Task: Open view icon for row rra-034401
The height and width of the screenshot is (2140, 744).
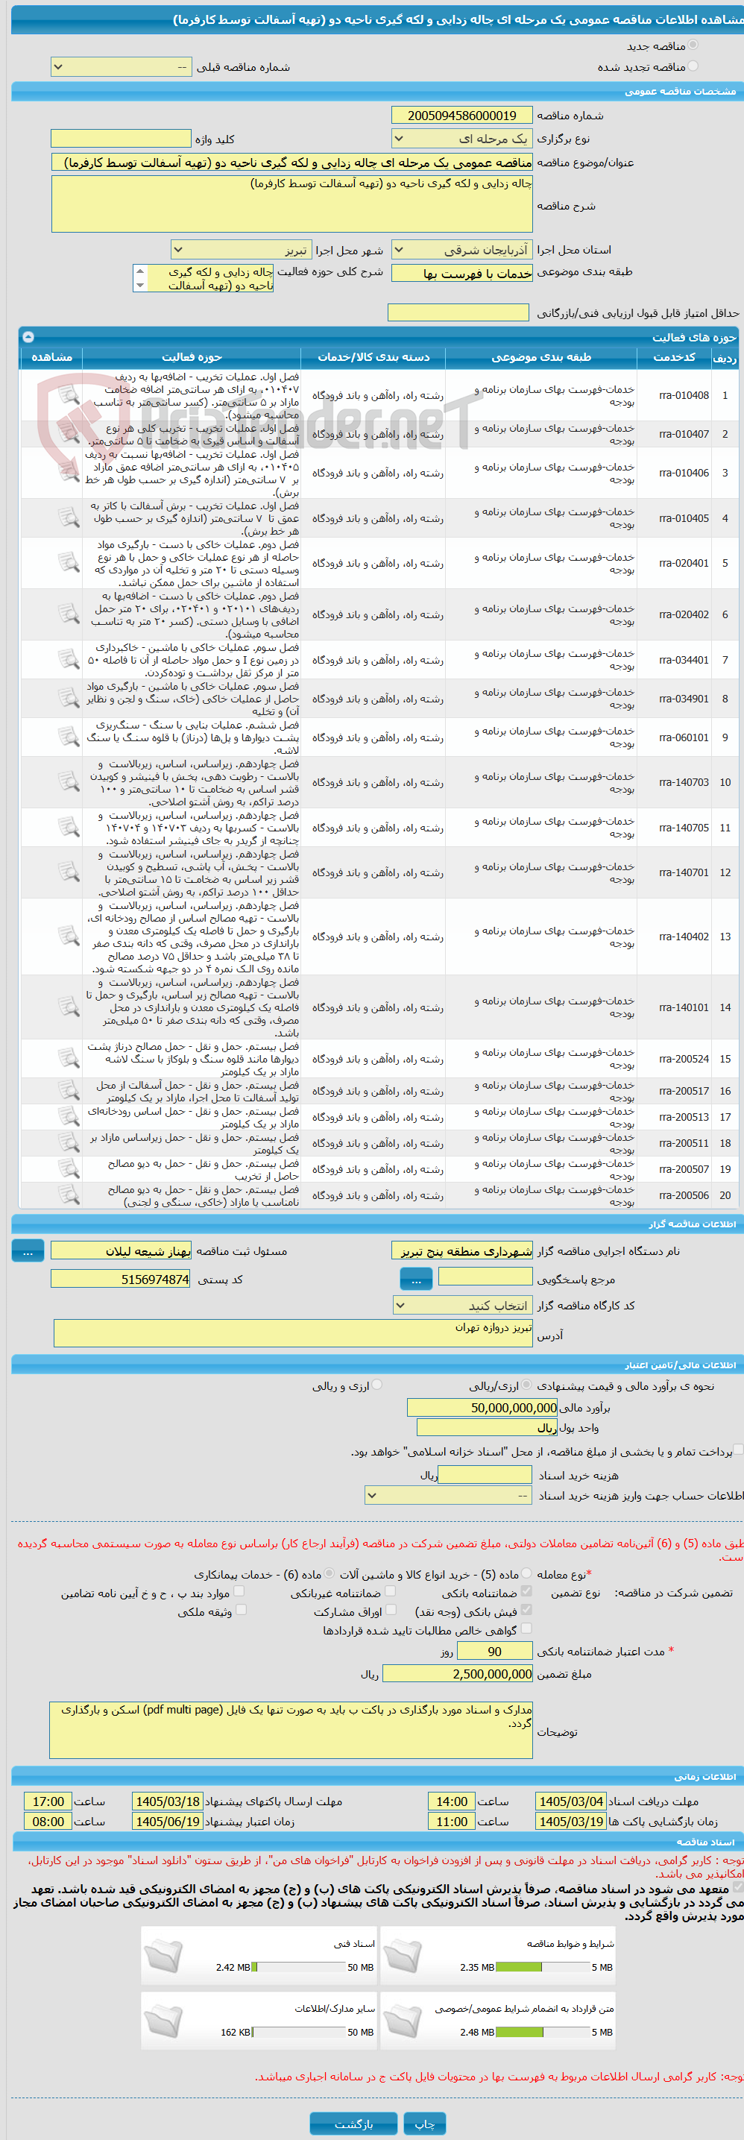Action: [x=68, y=660]
